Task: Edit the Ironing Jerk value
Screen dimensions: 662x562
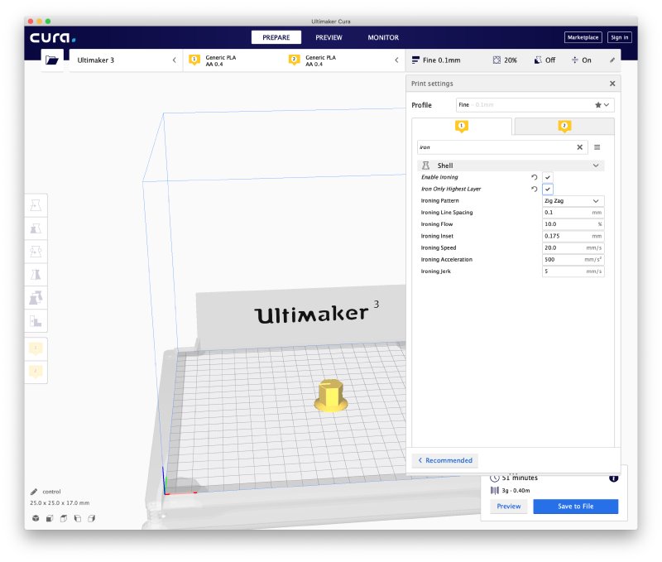Action: point(573,271)
